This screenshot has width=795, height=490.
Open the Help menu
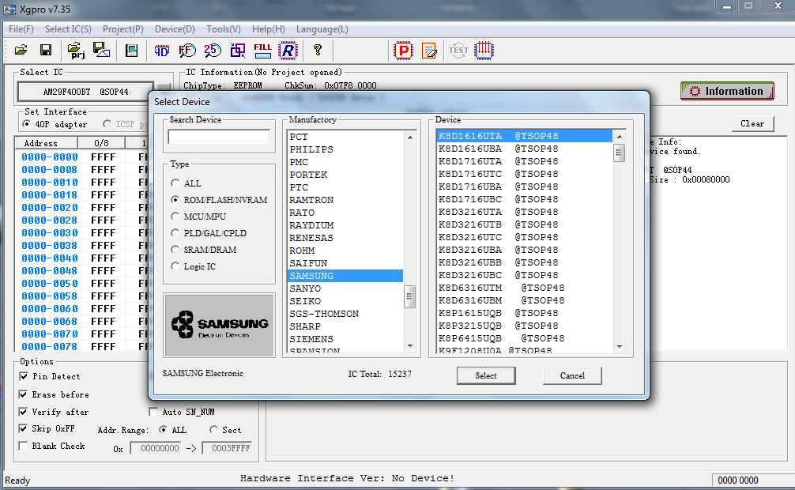(268, 29)
